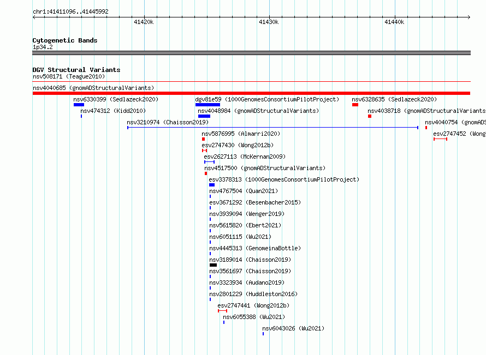Open nsv6328635 (Sedlazeck2020) variant

tap(394, 99)
